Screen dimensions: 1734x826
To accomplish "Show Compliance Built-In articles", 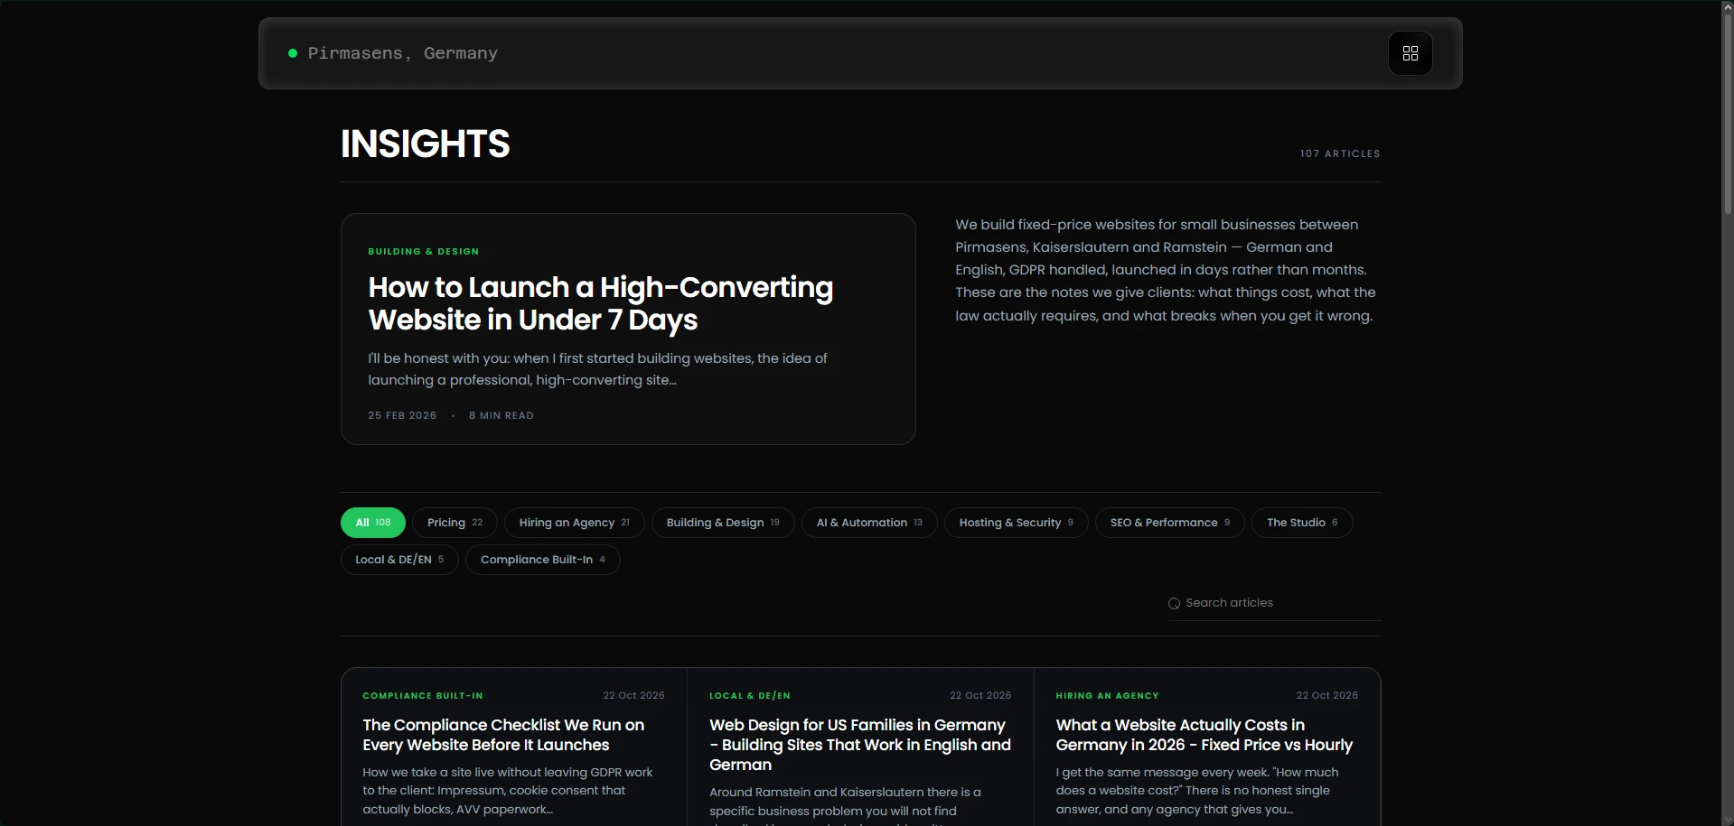I will (543, 560).
